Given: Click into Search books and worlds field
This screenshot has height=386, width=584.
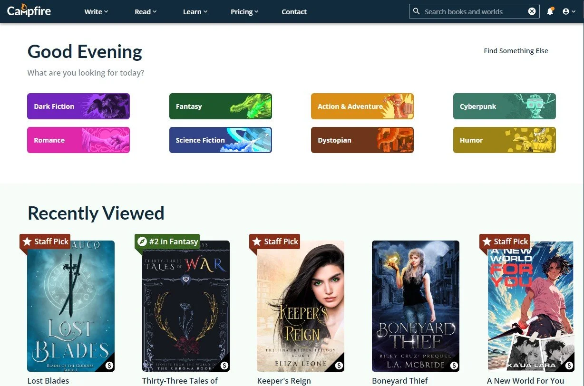Looking at the screenshot, I should pyautogui.click(x=474, y=11).
